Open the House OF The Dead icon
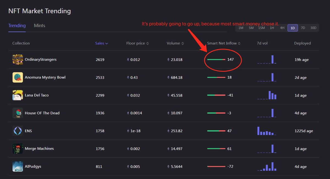 coord(18,113)
